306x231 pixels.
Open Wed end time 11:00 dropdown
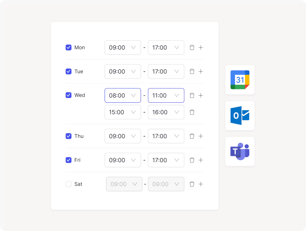[166, 95]
